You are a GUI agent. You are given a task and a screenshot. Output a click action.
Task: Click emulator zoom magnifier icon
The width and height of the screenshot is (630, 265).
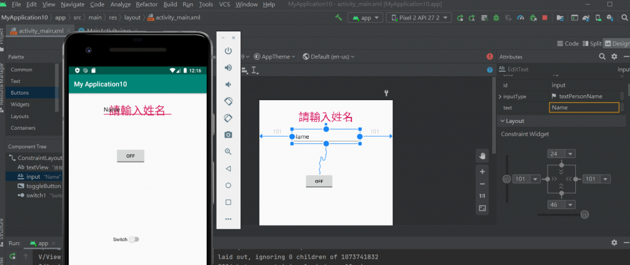pyautogui.click(x=228, y=152)
